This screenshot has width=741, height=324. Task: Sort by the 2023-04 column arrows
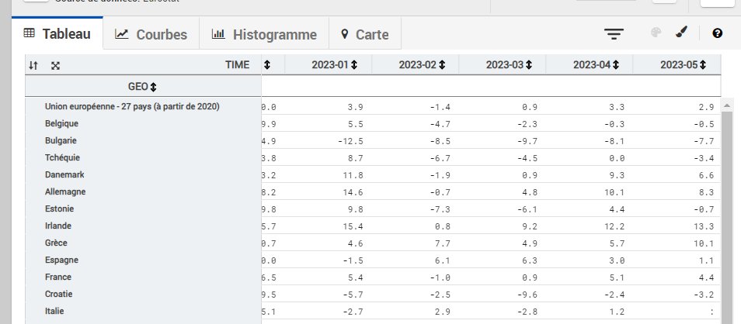pos(615,65)
